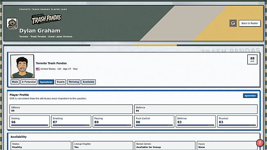Click the Skating 96 attribute bar
The image size is (267, 150).
coord(30,125)
